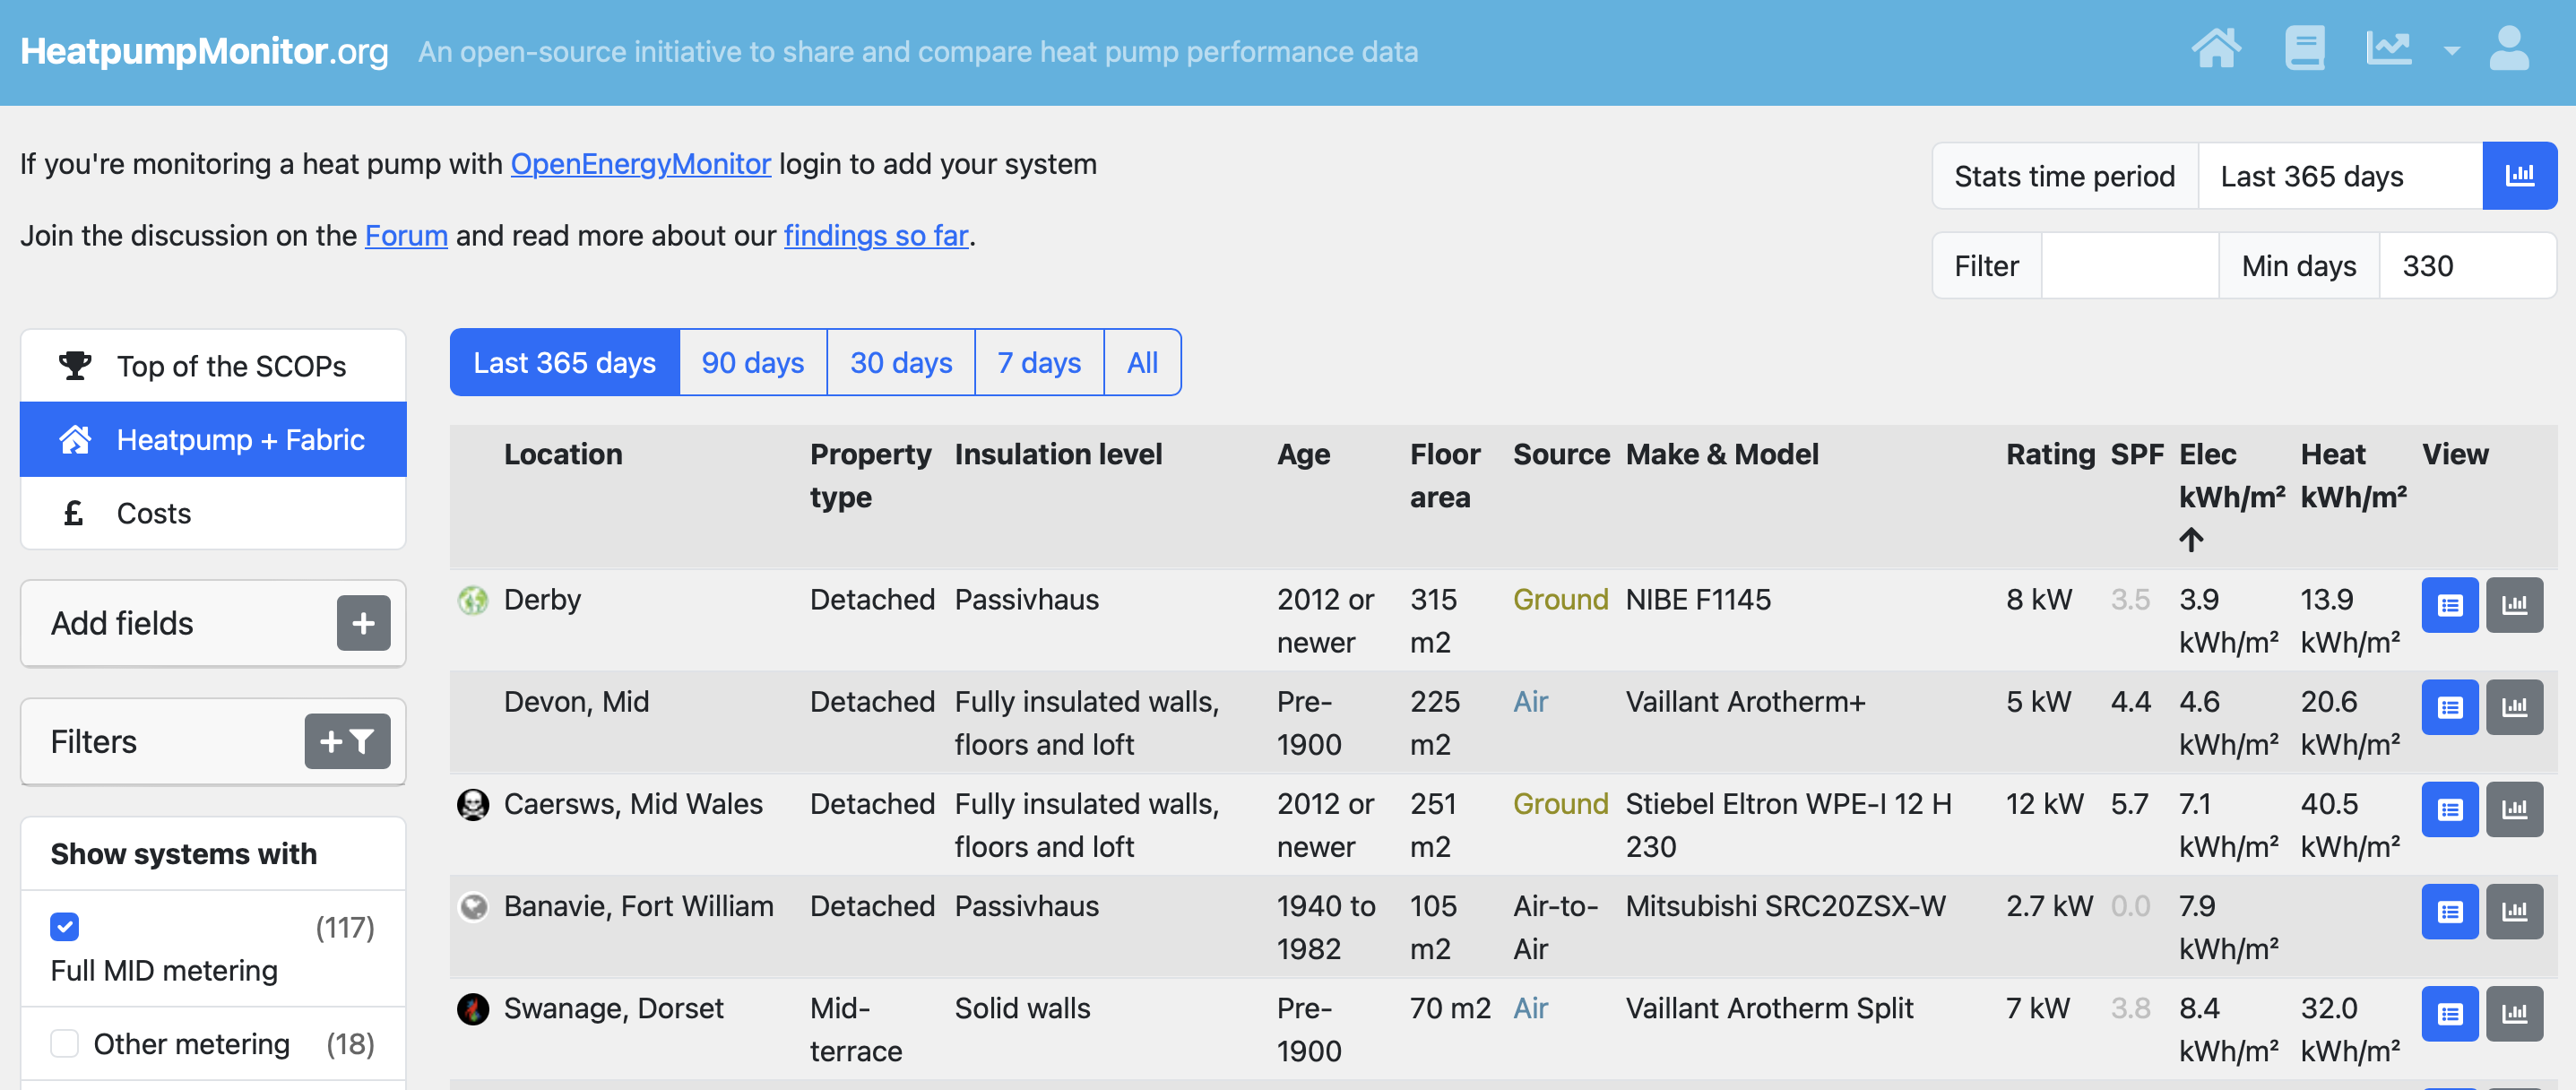Sort by Source column header
2576x1090 pixels.
pos(1561,454)
